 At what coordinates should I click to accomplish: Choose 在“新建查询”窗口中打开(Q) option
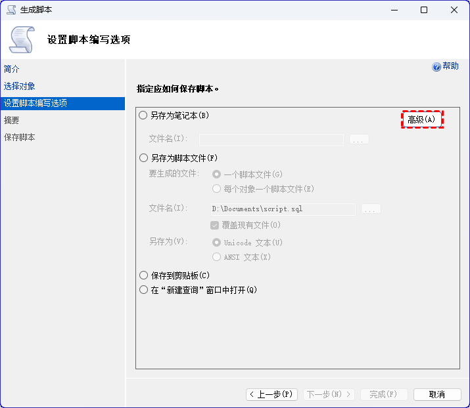[x=143, y=289]
